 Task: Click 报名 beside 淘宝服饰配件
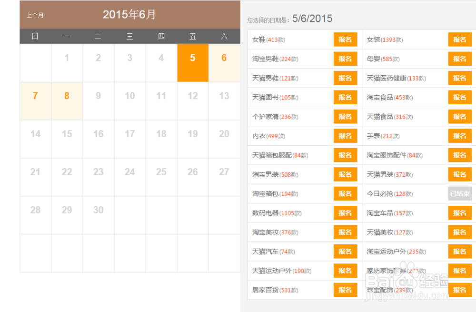460,155
